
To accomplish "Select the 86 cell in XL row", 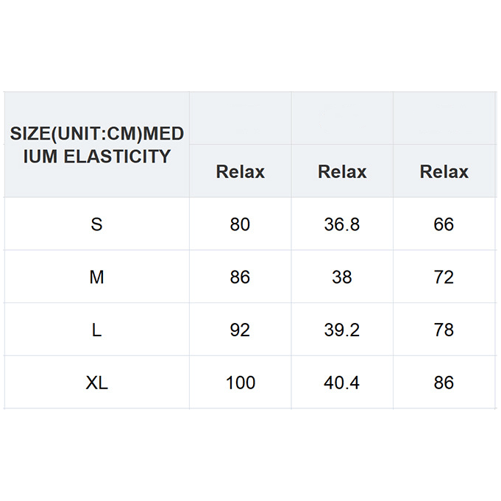I will click(444, 383).
